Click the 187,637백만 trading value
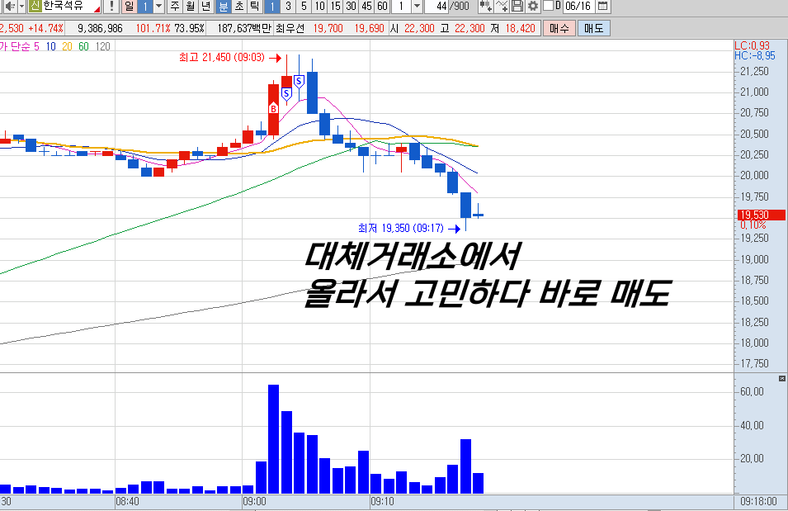The width and height of the screenshot is (788, 511). click(x=243, y=28)
